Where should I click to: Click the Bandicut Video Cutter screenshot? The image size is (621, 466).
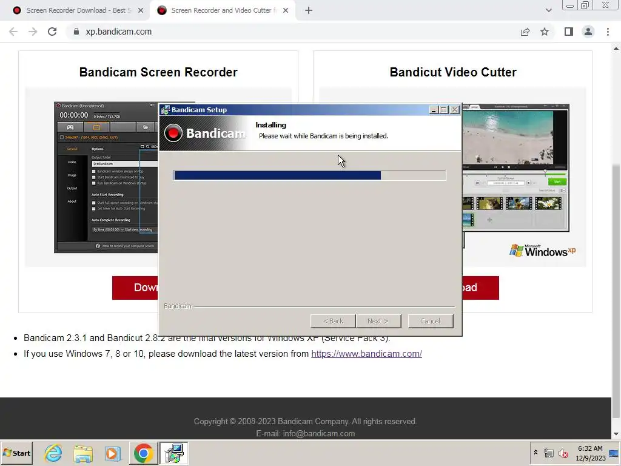coord(515,167)
